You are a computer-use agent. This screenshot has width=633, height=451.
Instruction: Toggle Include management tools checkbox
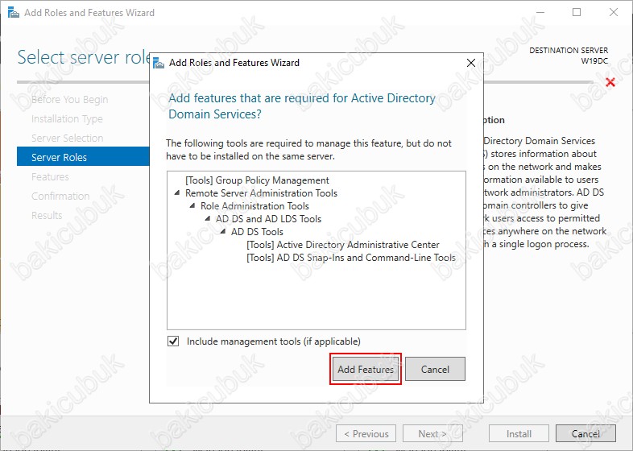[173, 341]
